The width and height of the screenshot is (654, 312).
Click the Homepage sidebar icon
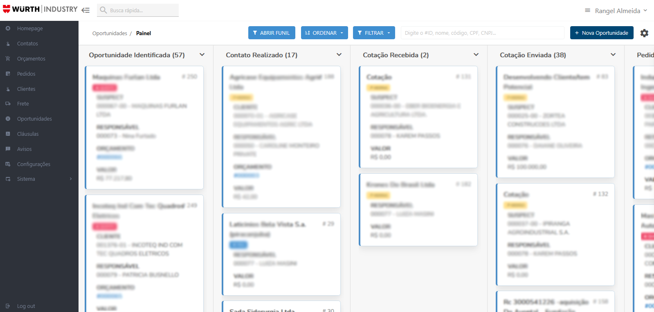pos(8,28)
